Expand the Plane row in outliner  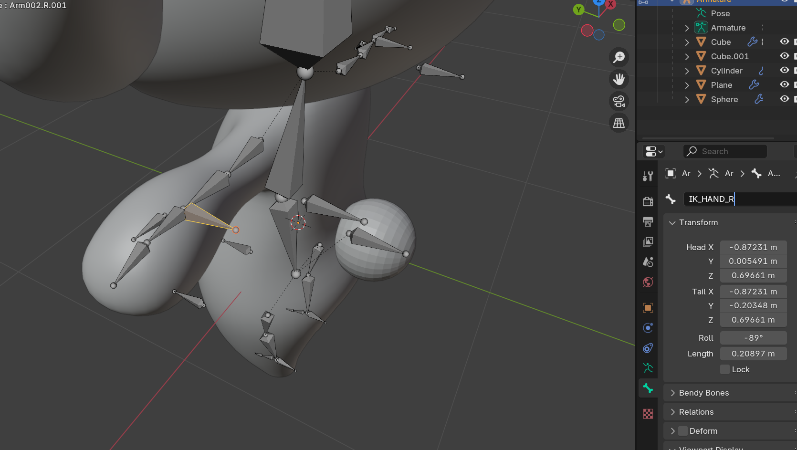687,85
